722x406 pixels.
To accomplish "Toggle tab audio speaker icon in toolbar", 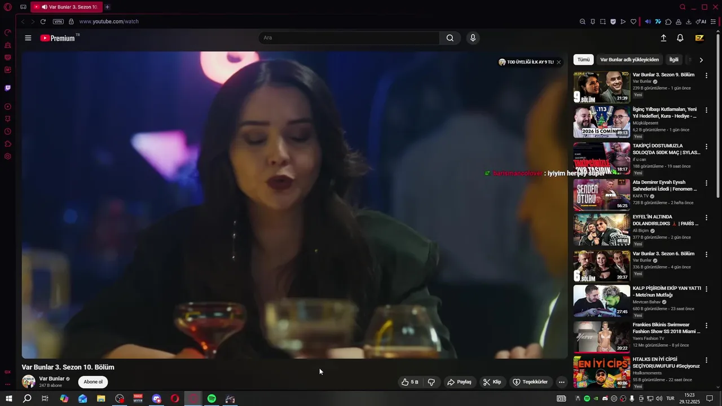I will coord(648,21).
